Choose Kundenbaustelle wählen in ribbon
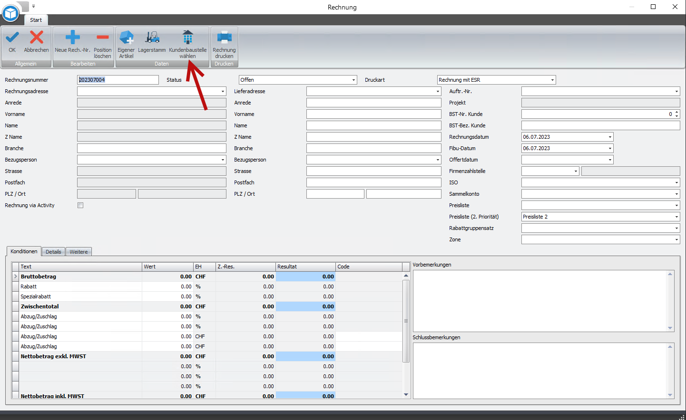The width and height of the screenshot is (686, 420). 187,38
